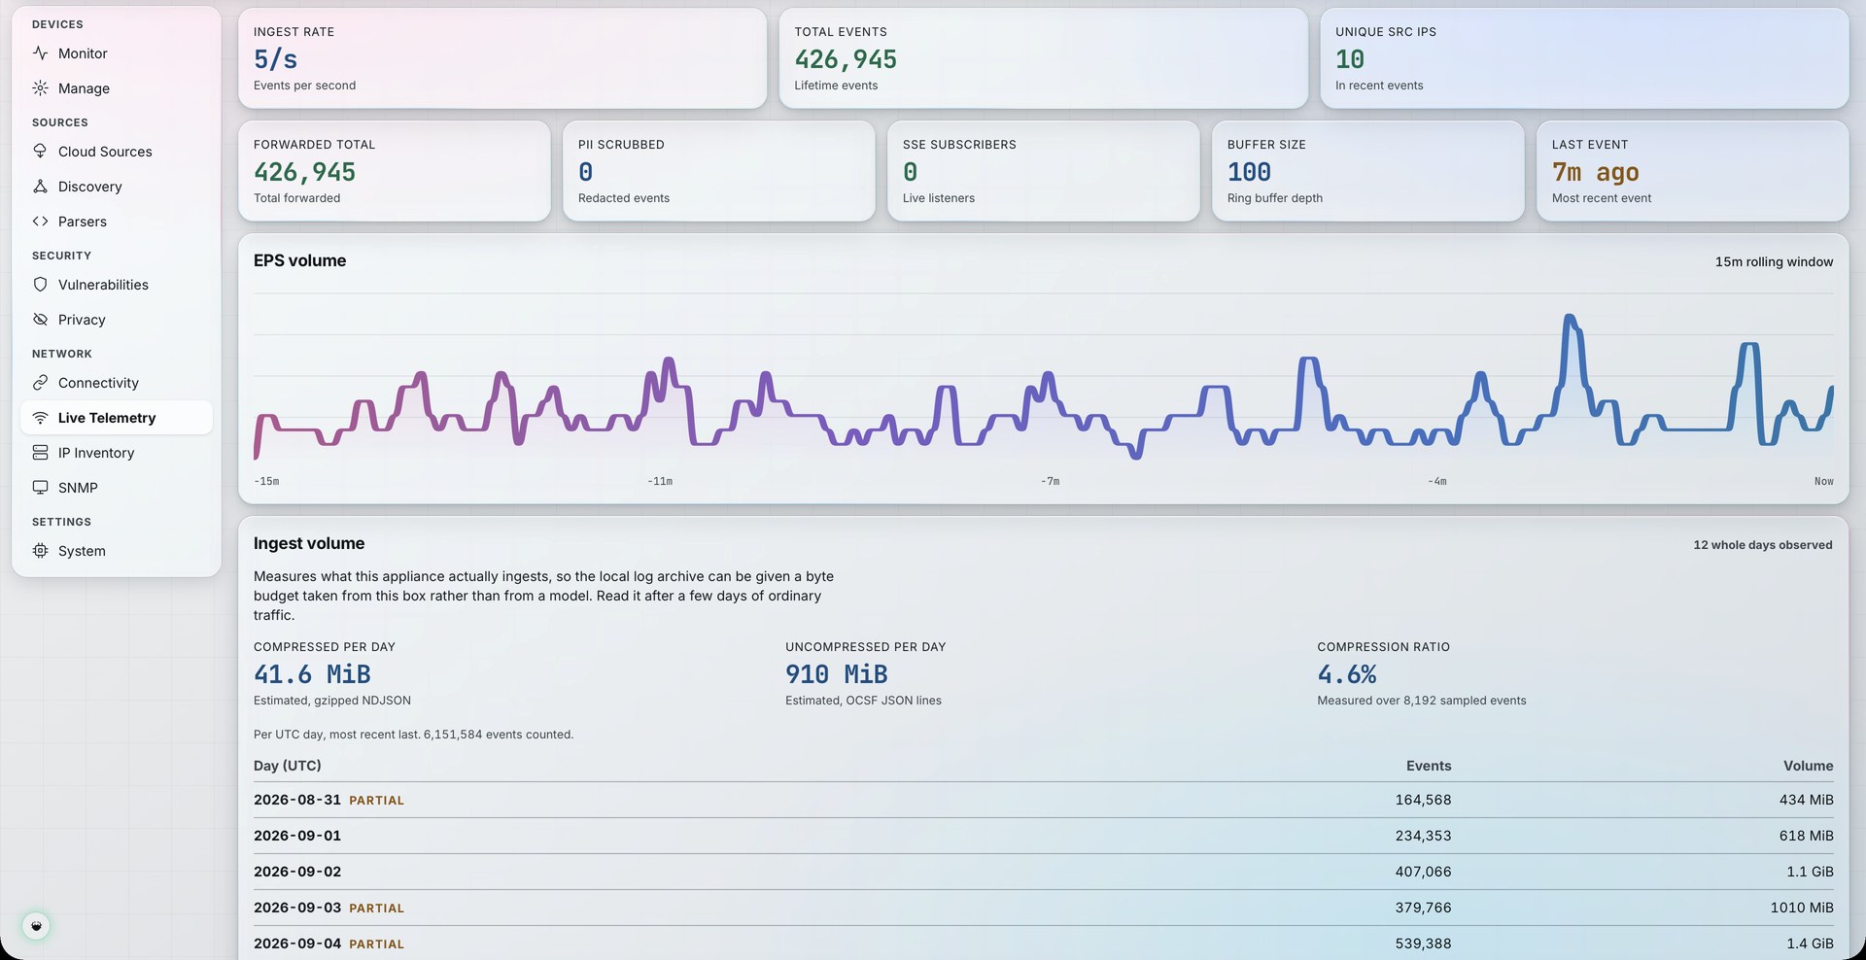Click the -11m axis label
1866x960 pixels.
(660, 481)
